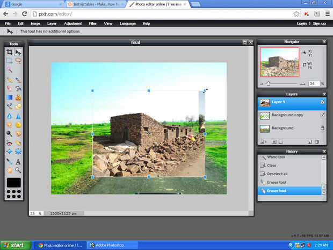This screenshot has width=333, height=250.
Task: Select the Blur water-drop tool
Action: click(x=9, y=116)
